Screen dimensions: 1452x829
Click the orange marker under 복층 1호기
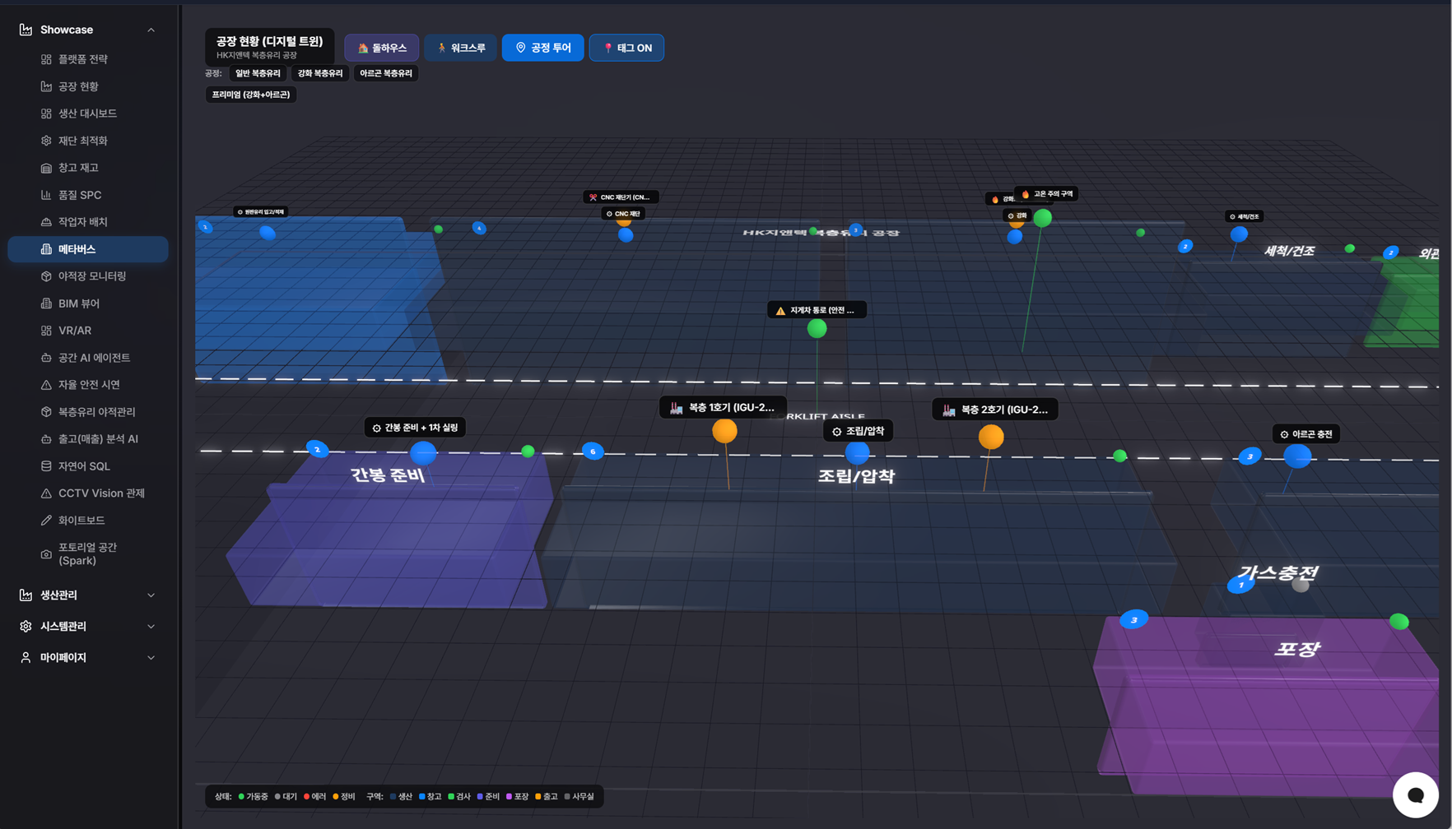724,430
